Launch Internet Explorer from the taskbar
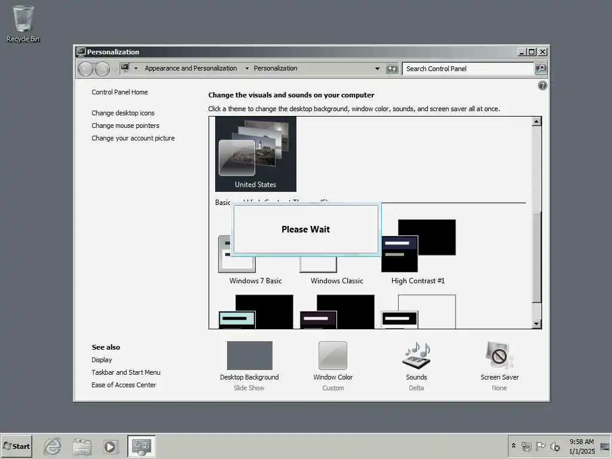The image size is (612, 459). (53, 446)
